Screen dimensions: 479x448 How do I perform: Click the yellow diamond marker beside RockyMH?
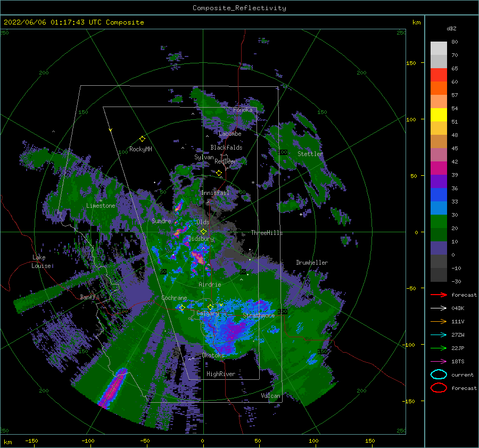142,139
